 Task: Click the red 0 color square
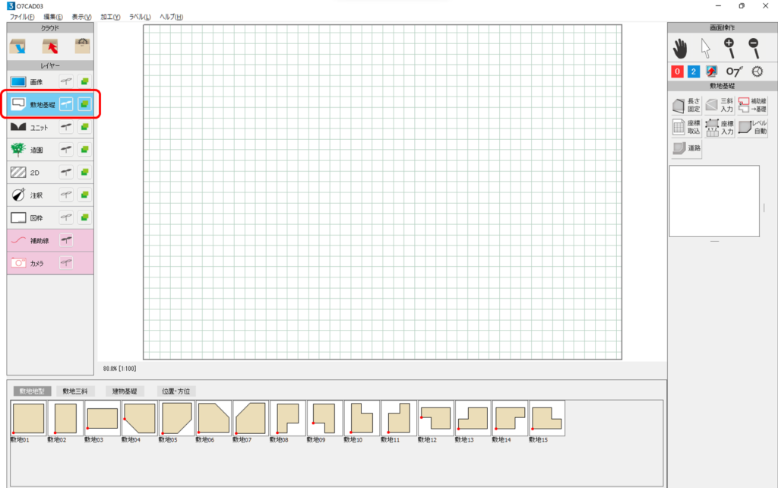coord(677,71)
